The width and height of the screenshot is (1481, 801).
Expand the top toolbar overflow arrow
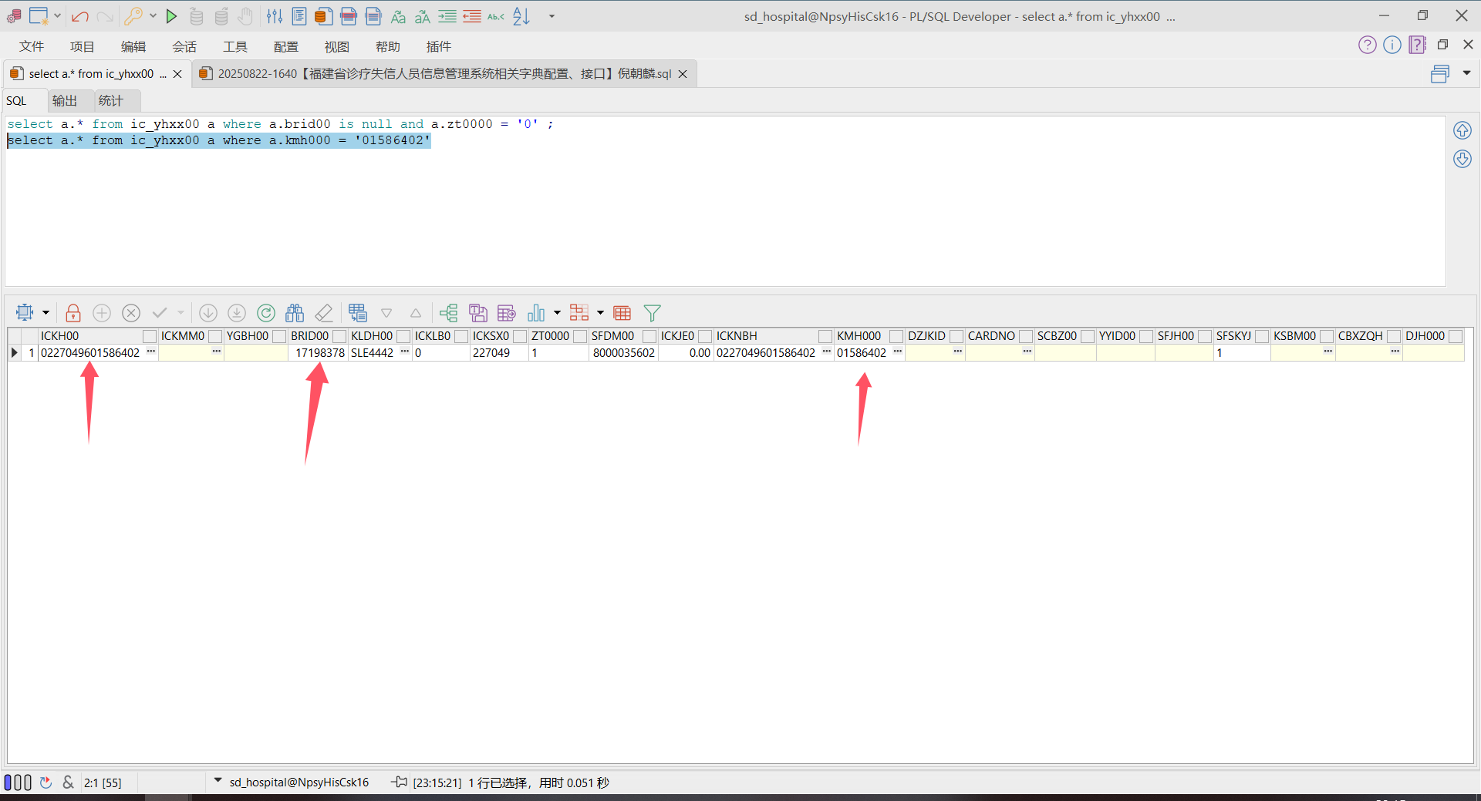[x=552, y=16]
